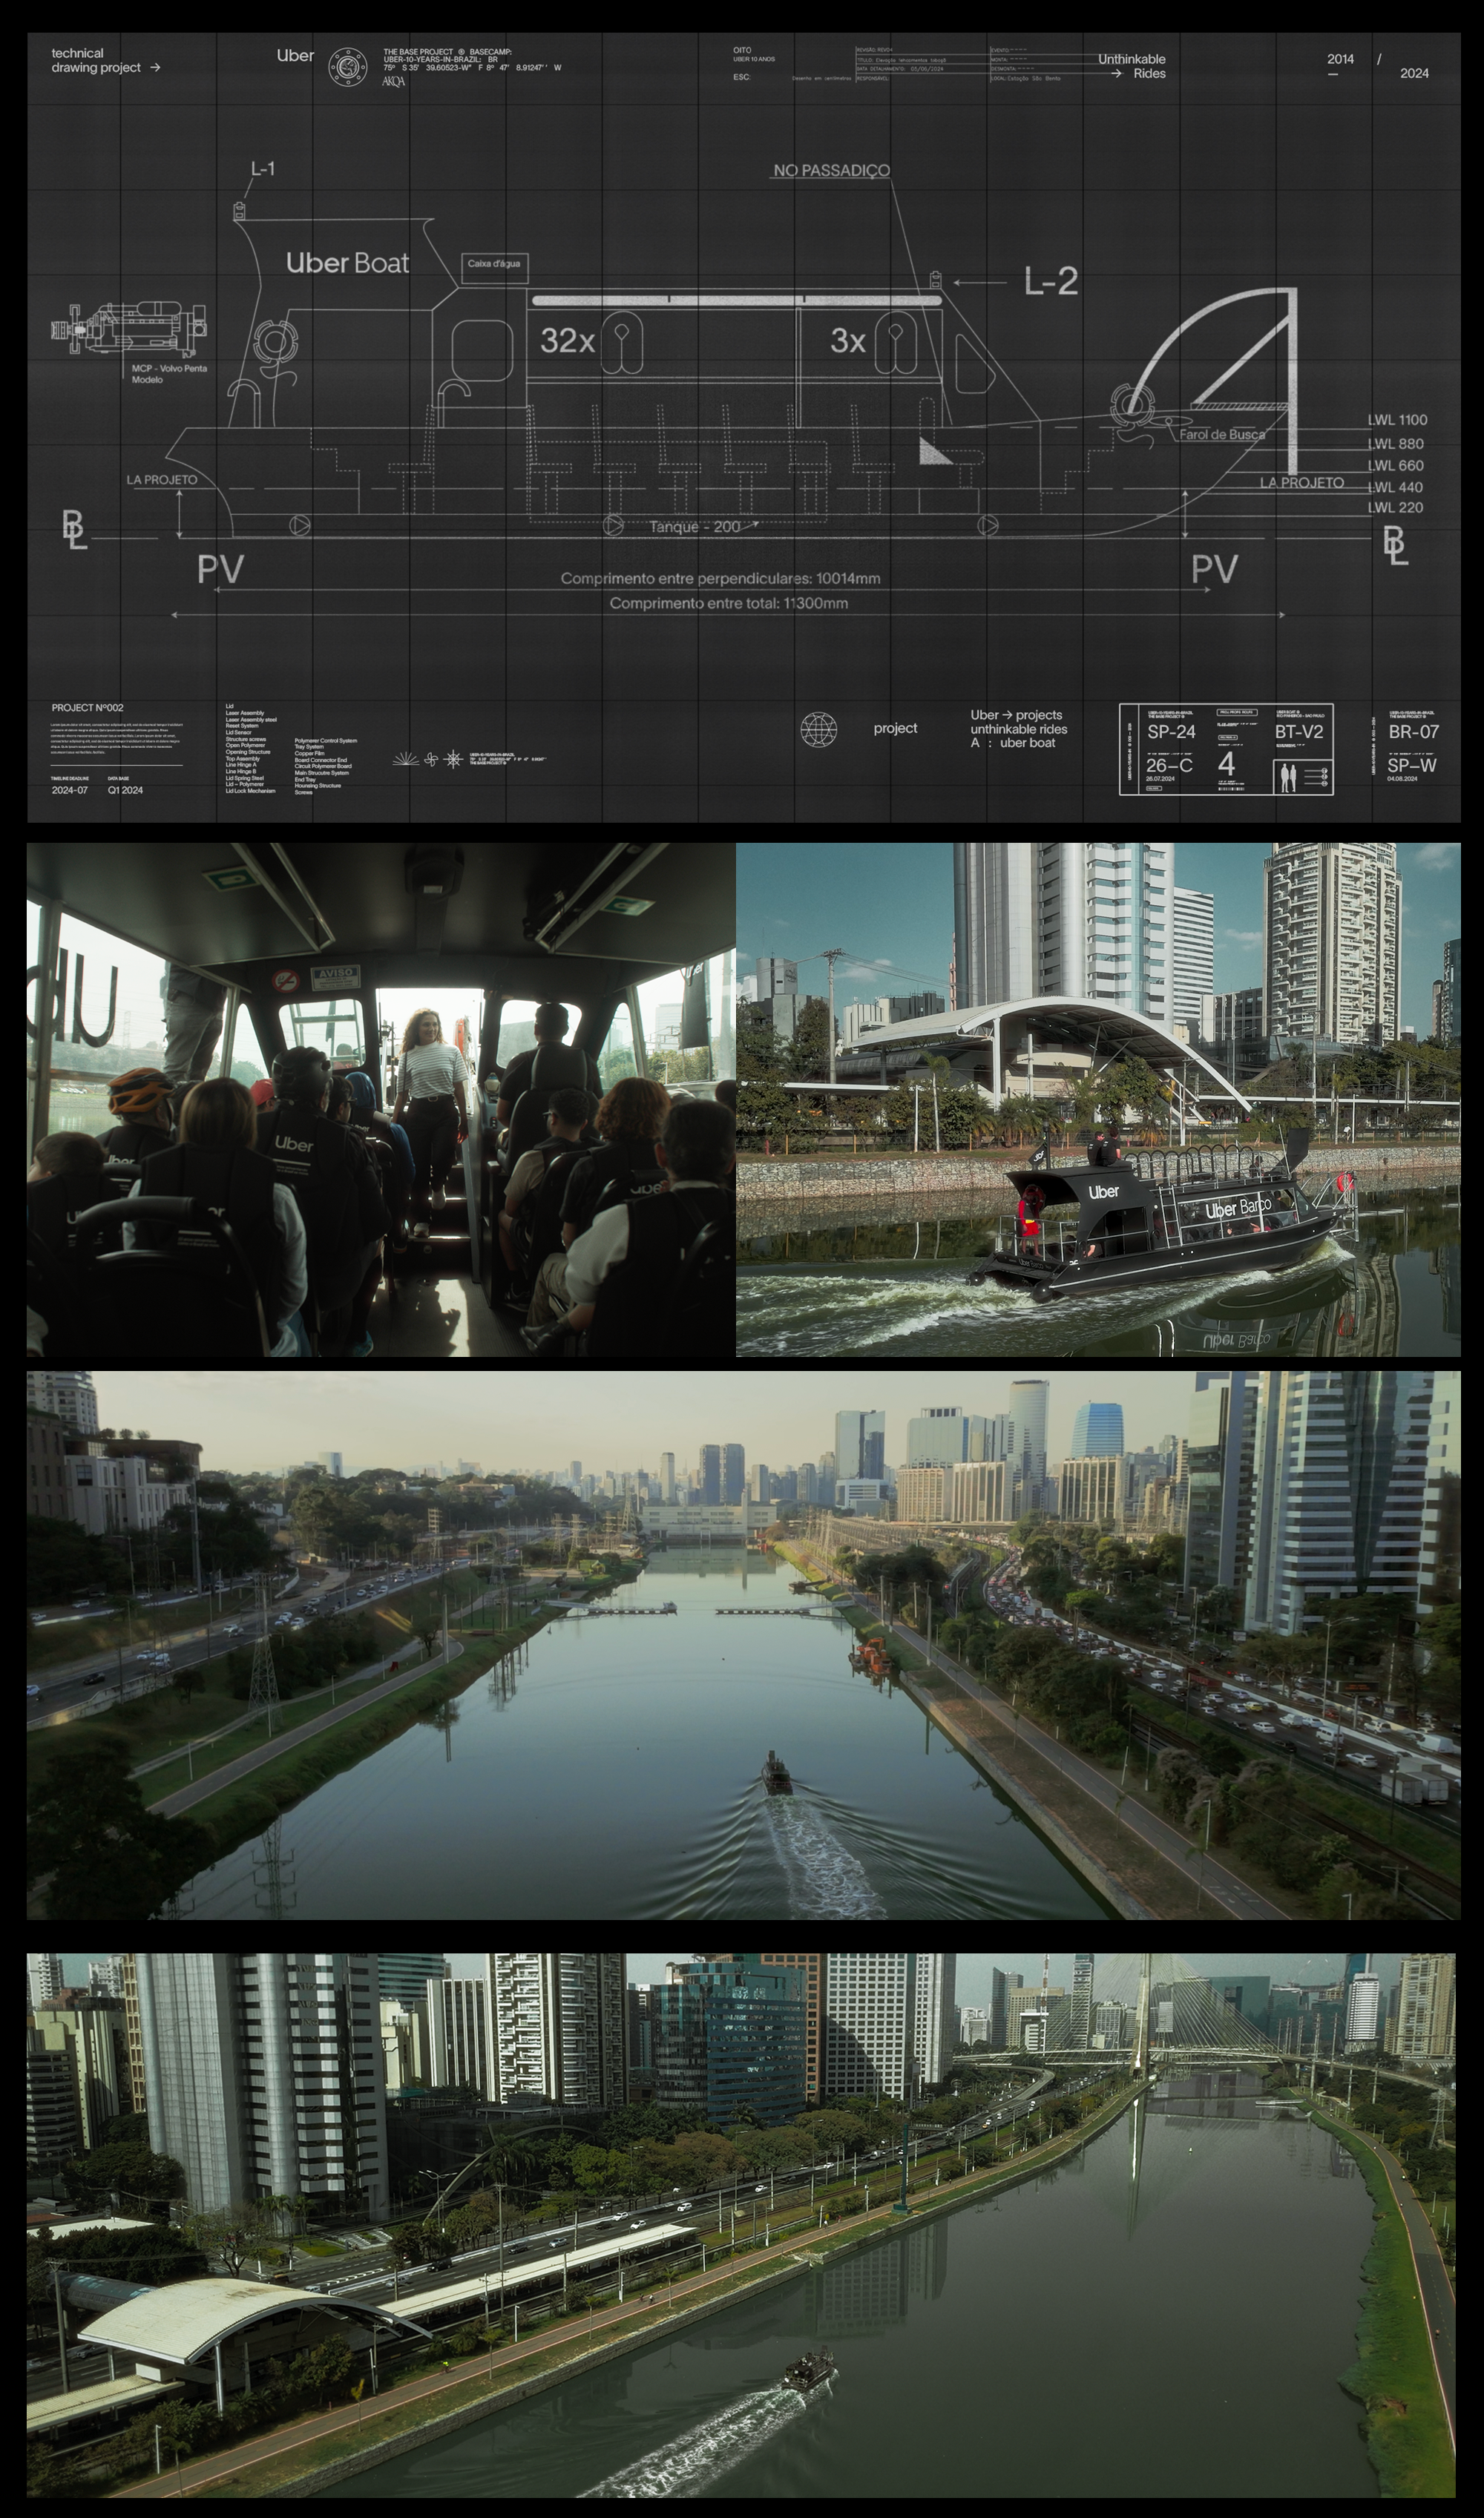Image resolution: width=1484 pixels, height=2518 pixels.
Task: Click the 'LWL 220' waterline label
Action: pyautogui.click(x=1395, y=507)
